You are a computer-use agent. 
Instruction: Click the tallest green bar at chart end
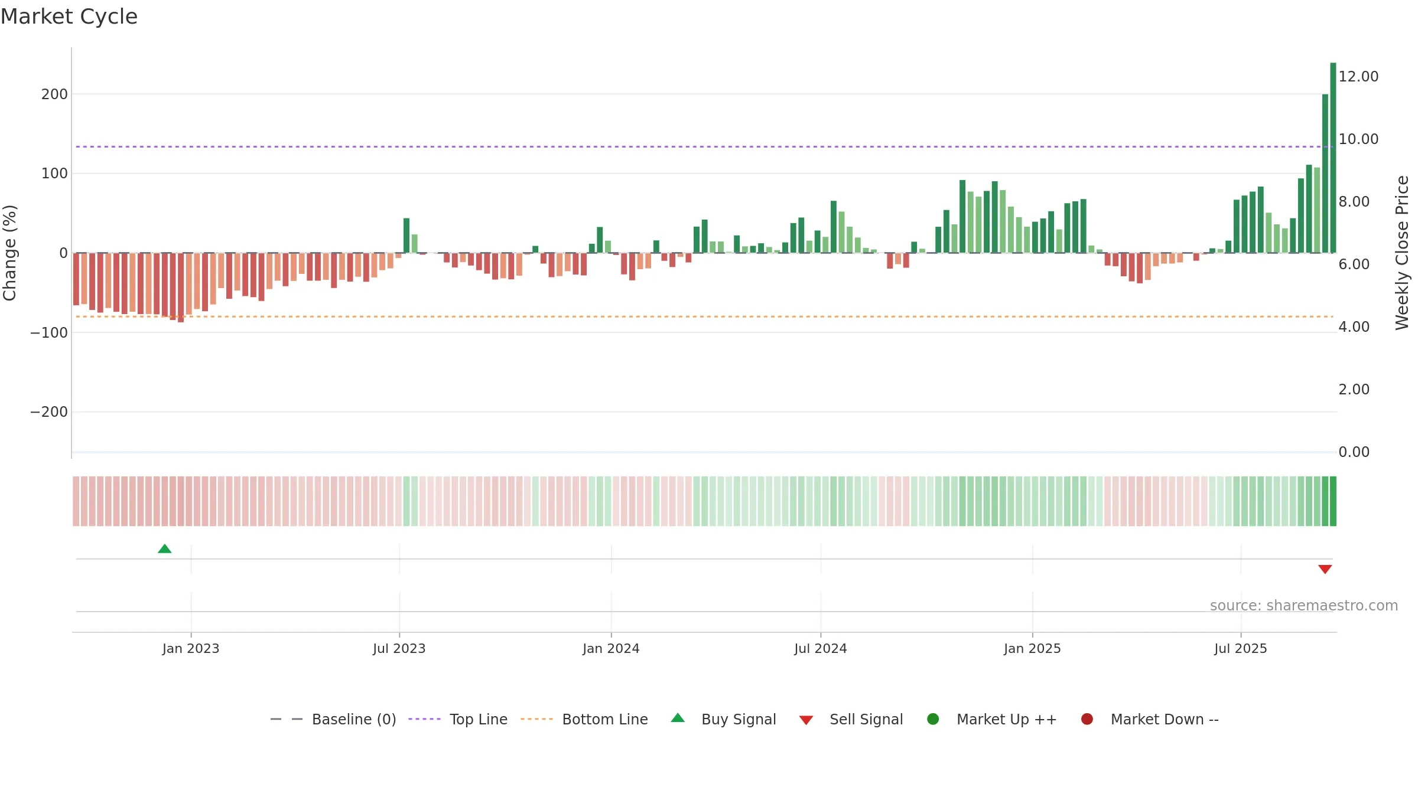click(1333, 158)
